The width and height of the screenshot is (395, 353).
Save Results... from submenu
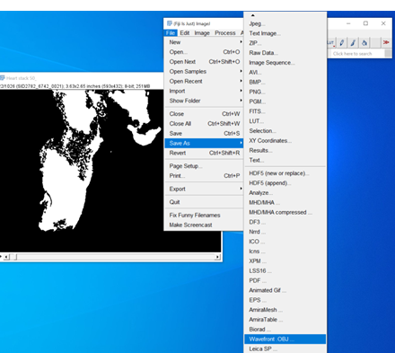click(x=285, y=150)
